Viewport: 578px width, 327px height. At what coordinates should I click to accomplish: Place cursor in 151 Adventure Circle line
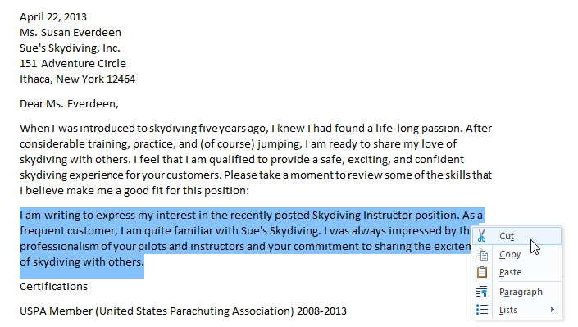tap(73, 63)
